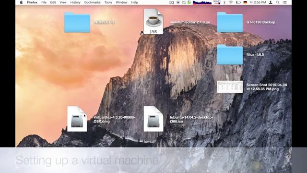
Task: Open the Bluetooth status menu
Action: (224, 2)
